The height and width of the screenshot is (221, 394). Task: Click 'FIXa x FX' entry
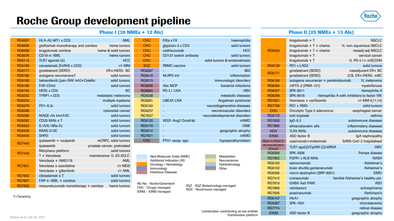pos(170,40)
